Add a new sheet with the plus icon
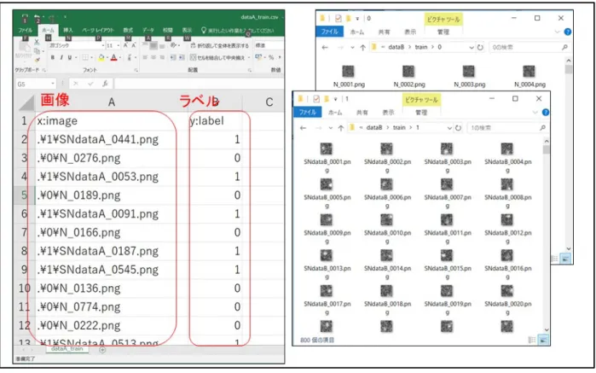 pos(102,350)
